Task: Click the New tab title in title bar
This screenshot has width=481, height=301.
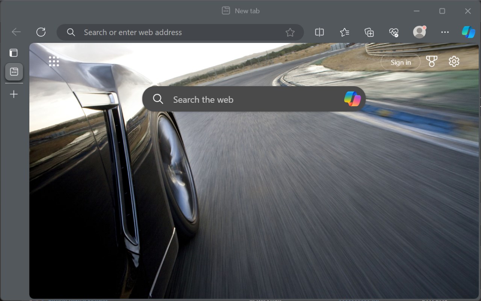Action: (x=247, y=11)
